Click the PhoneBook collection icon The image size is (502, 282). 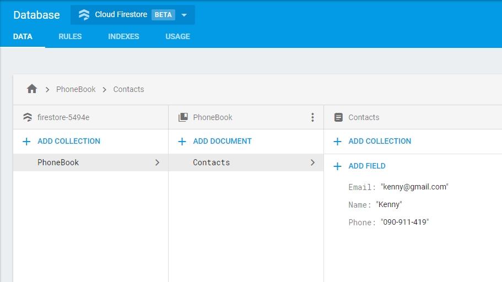(x=183, y=117)
